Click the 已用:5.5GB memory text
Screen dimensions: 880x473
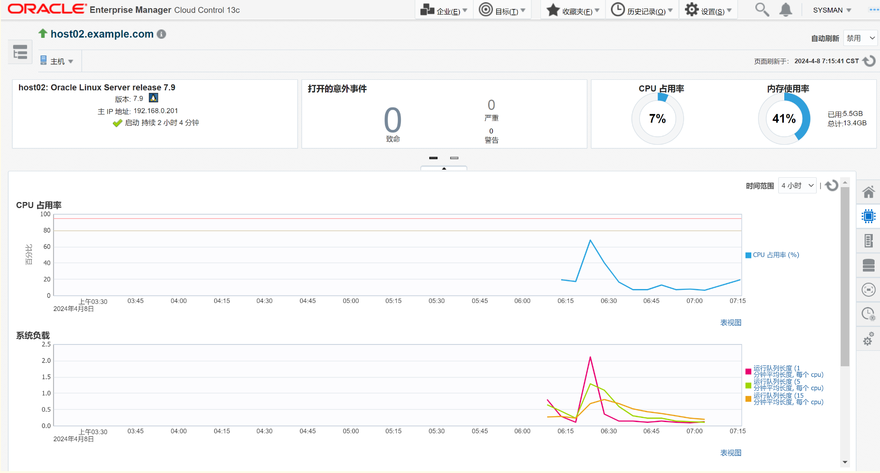[845, 114]
